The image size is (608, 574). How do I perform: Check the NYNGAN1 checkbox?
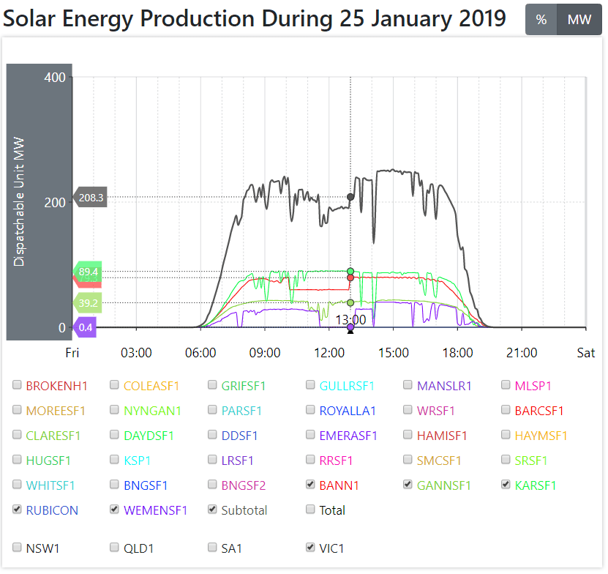115,411
